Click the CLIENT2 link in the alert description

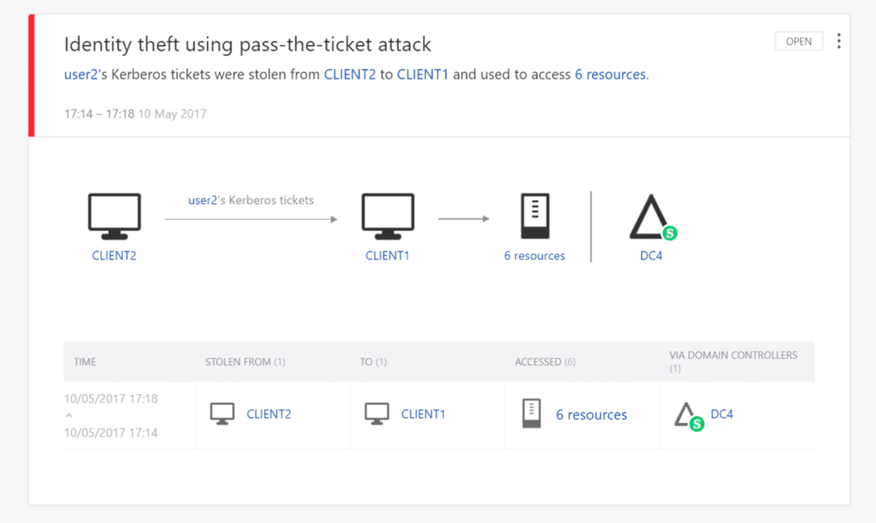click(351, 74)
